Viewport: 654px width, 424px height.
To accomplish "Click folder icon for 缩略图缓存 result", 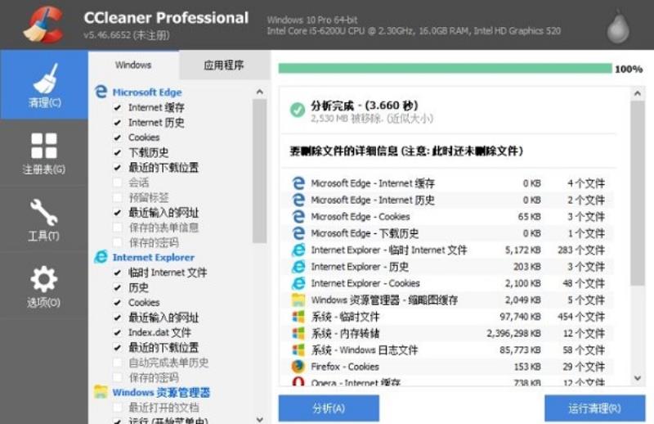I will 298,300.
